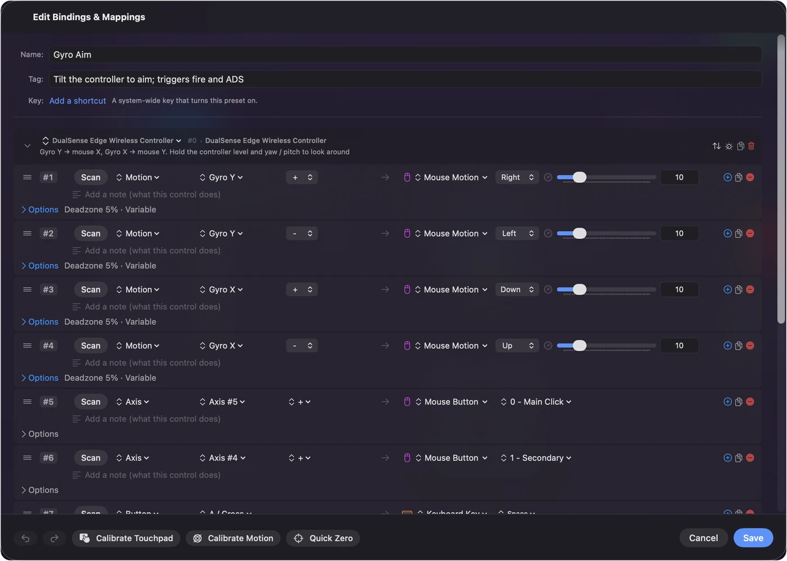This screenshot has height=561, width=787.
Task: Click the gauge icon beside binding #3's slider
Action: [x=548, y=290]
